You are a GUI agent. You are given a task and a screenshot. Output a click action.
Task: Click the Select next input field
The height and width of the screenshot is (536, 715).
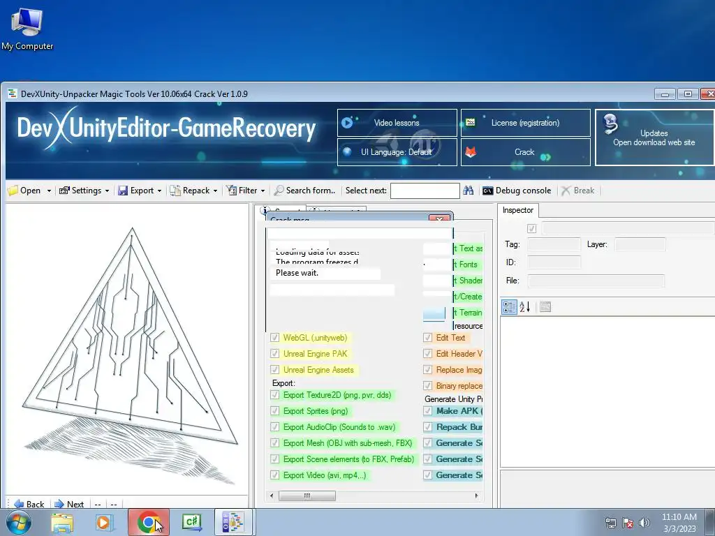pos(425,191)
